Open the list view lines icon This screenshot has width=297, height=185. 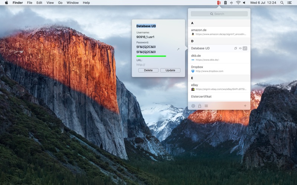206,106
